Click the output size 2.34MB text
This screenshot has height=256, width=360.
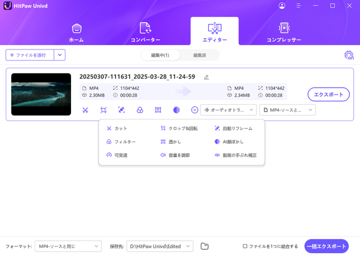pos(242,95)
